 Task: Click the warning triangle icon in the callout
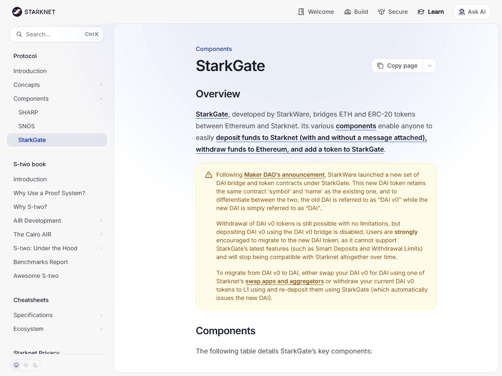[x=209, y=175]
